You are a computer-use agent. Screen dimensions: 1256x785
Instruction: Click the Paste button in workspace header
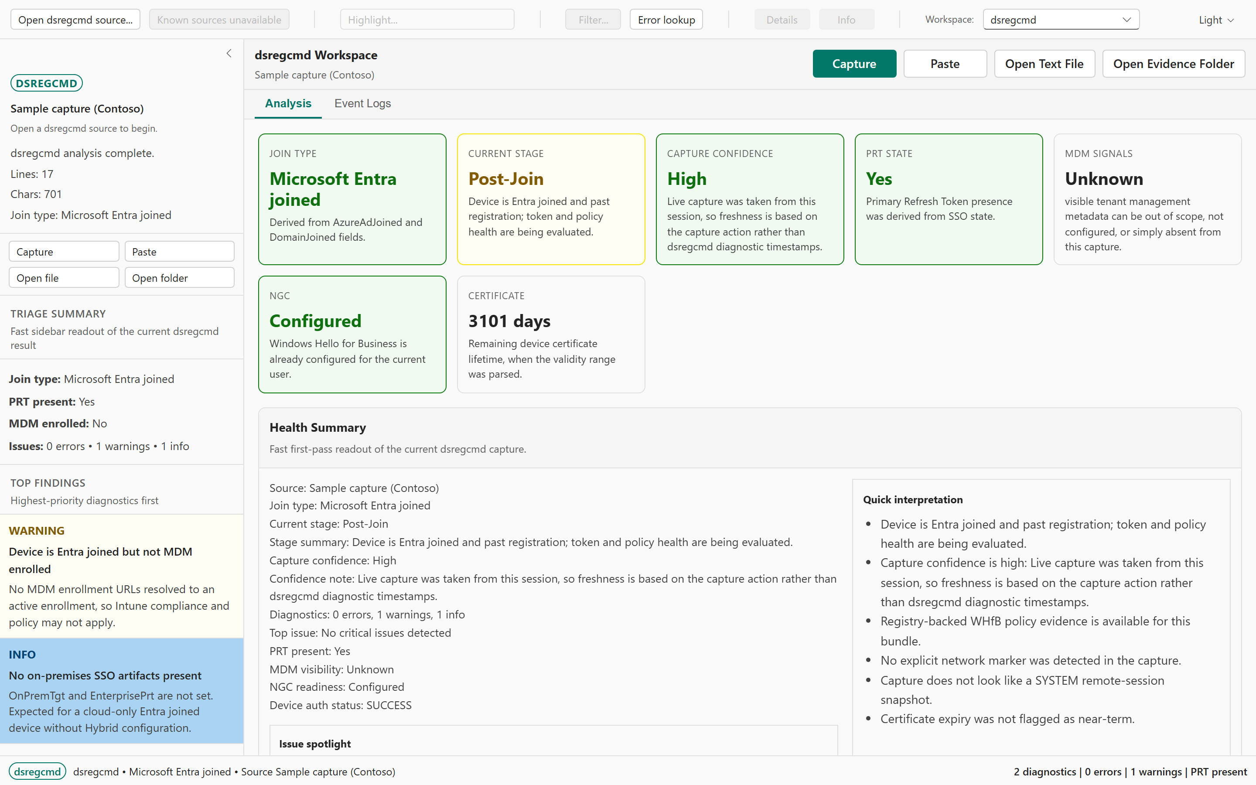[945, 64]
